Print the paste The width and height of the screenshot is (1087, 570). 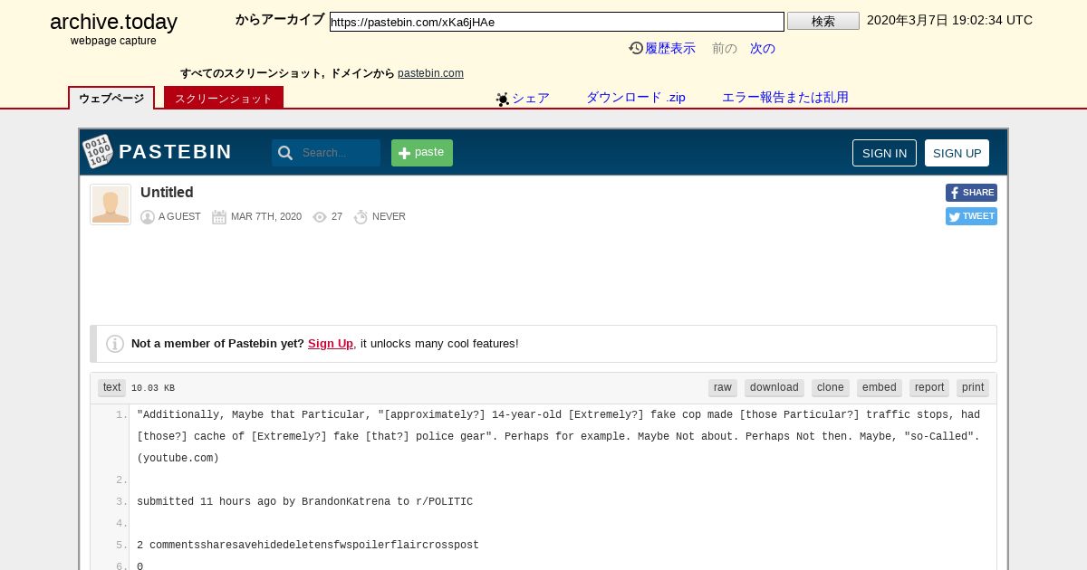(973, 388)
